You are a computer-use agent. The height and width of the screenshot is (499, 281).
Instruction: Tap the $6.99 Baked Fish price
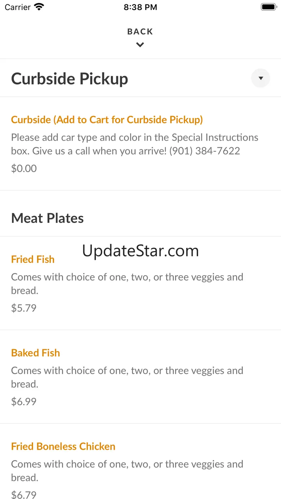tap(24, 402)
